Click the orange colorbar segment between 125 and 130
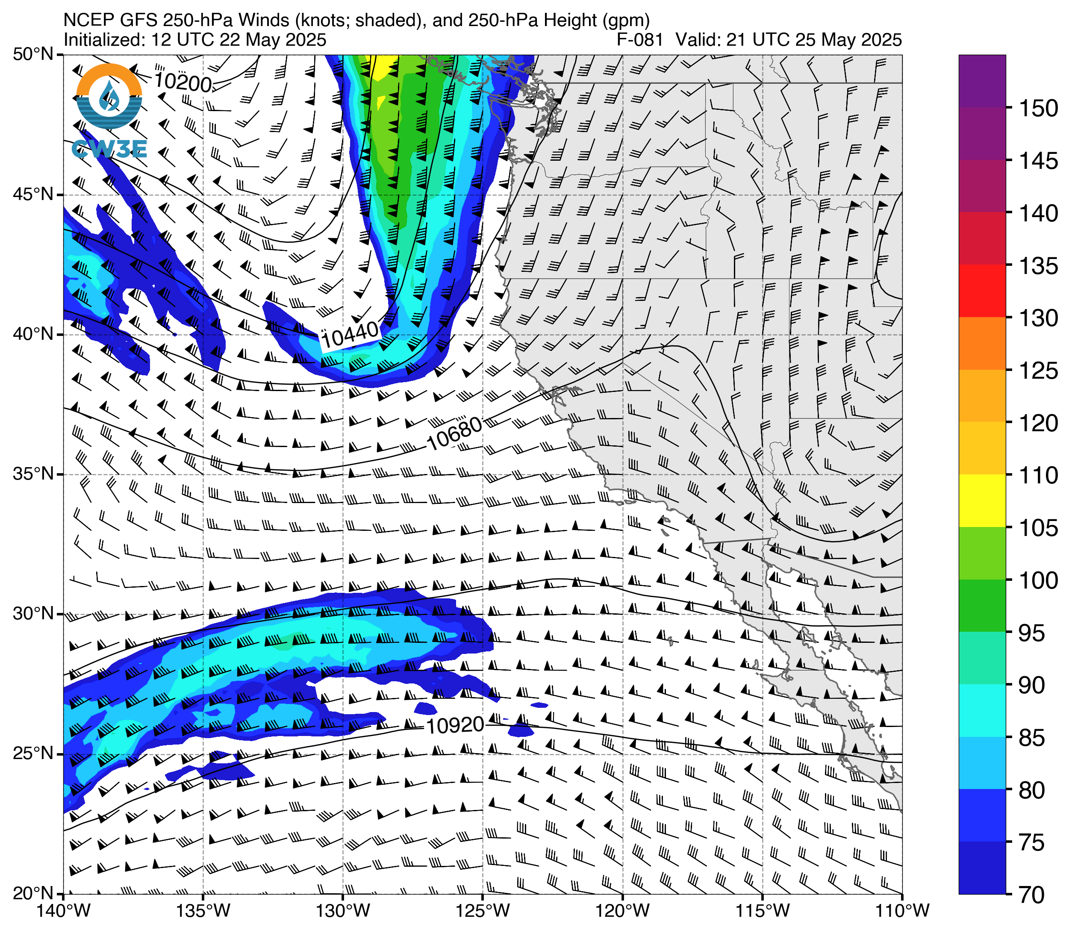This screenshot has height=942, width=1072. pos(982,344)
